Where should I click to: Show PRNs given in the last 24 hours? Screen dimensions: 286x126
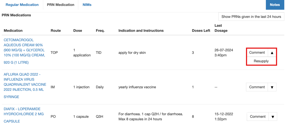[x=251, y=17]
